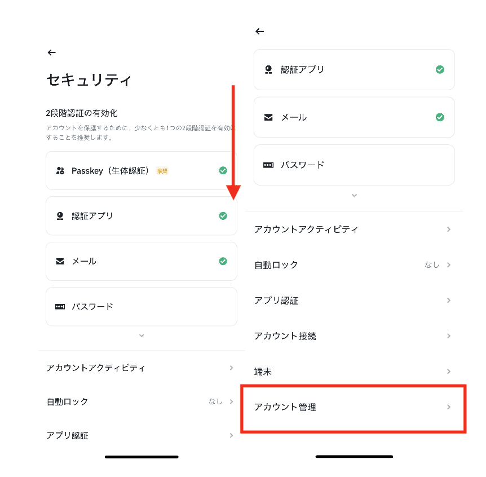Viewport: 486px width, 477px height.
Task: Tap the 推奨 badge beside Passkey
Action: pos(162,171)
